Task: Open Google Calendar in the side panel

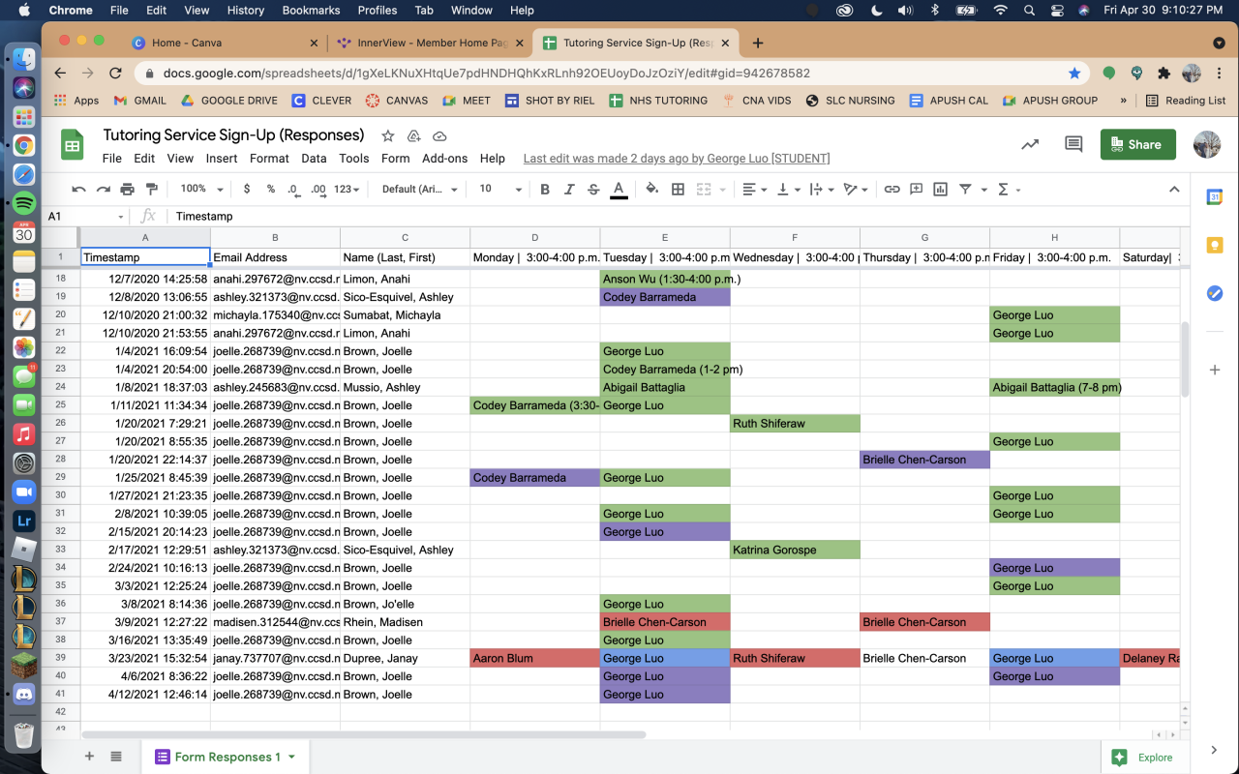Action: click(x=1214, y=197)
